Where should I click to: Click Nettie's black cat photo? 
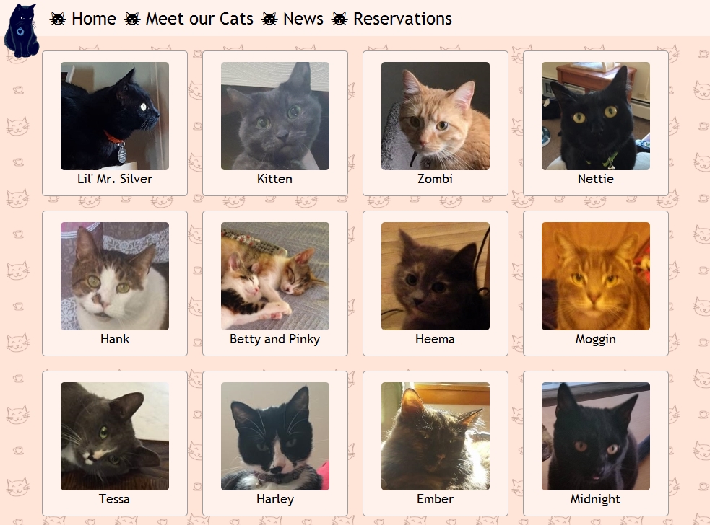[x=595, y=116]
